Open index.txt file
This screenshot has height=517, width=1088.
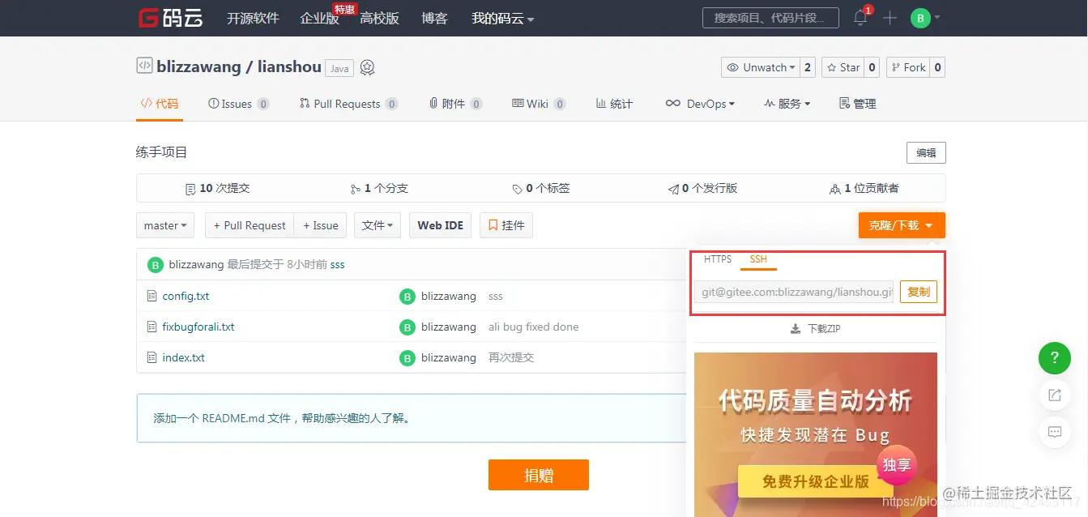click(183, 357)
